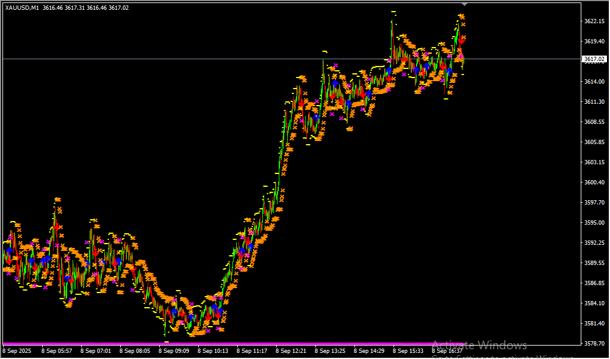Click the magenta cross marker near 13:25 high
The width and height of the screenshot is (610, 359).
(x=335, y=65)
